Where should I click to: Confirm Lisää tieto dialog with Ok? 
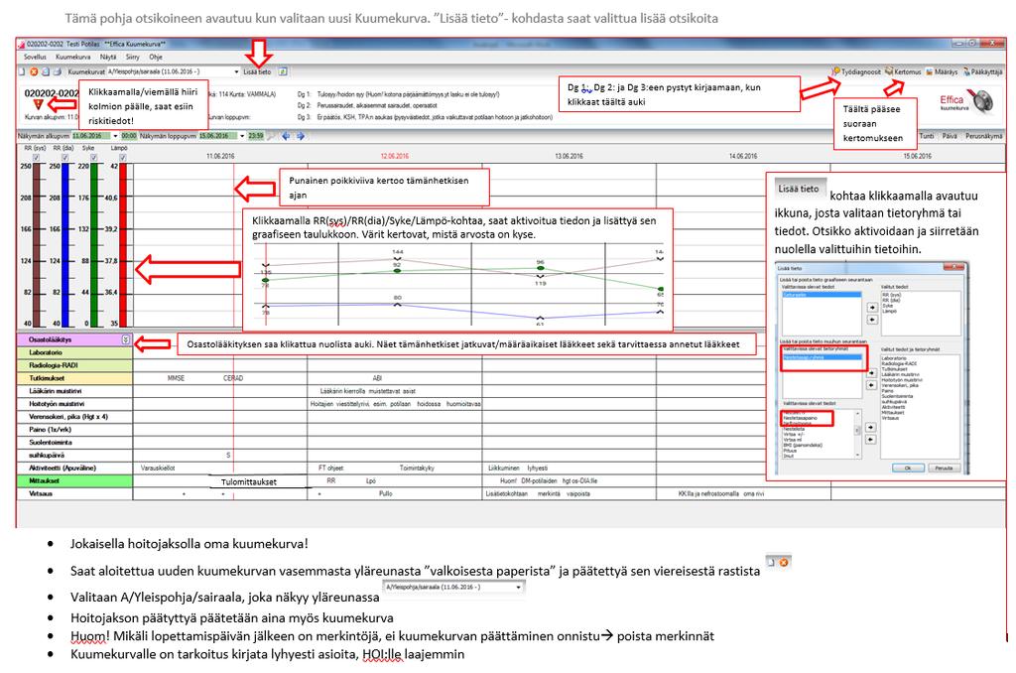point(908,468)
